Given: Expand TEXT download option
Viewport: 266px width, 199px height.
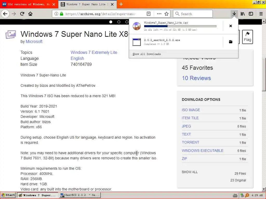Looking at the screenshot, I should point(186,134).
